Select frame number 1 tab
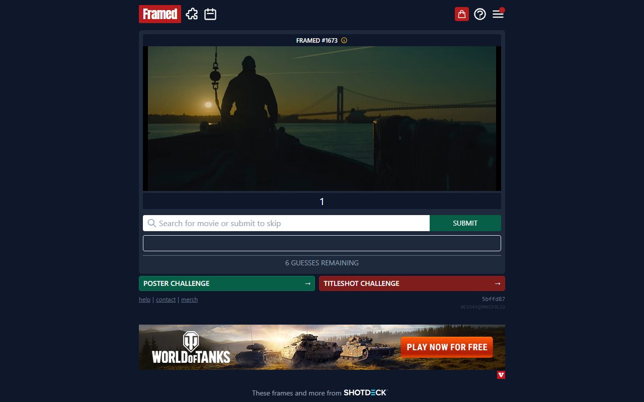Image resolution: width=644 pixels, height=402 pixels. tap(322, 202)
